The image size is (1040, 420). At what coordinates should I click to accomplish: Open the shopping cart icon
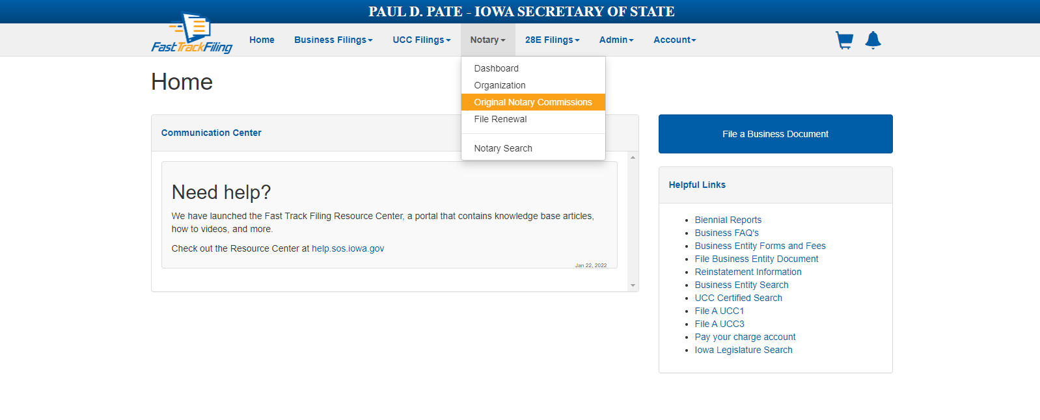[844, 40]
